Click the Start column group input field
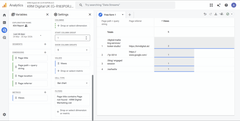 tap(72, 38)
